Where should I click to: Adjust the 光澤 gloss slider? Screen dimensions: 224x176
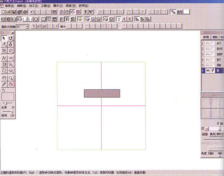[7, 103]
